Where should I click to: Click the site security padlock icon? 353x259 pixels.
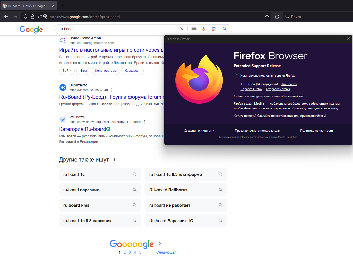click(x=33, y=17)
